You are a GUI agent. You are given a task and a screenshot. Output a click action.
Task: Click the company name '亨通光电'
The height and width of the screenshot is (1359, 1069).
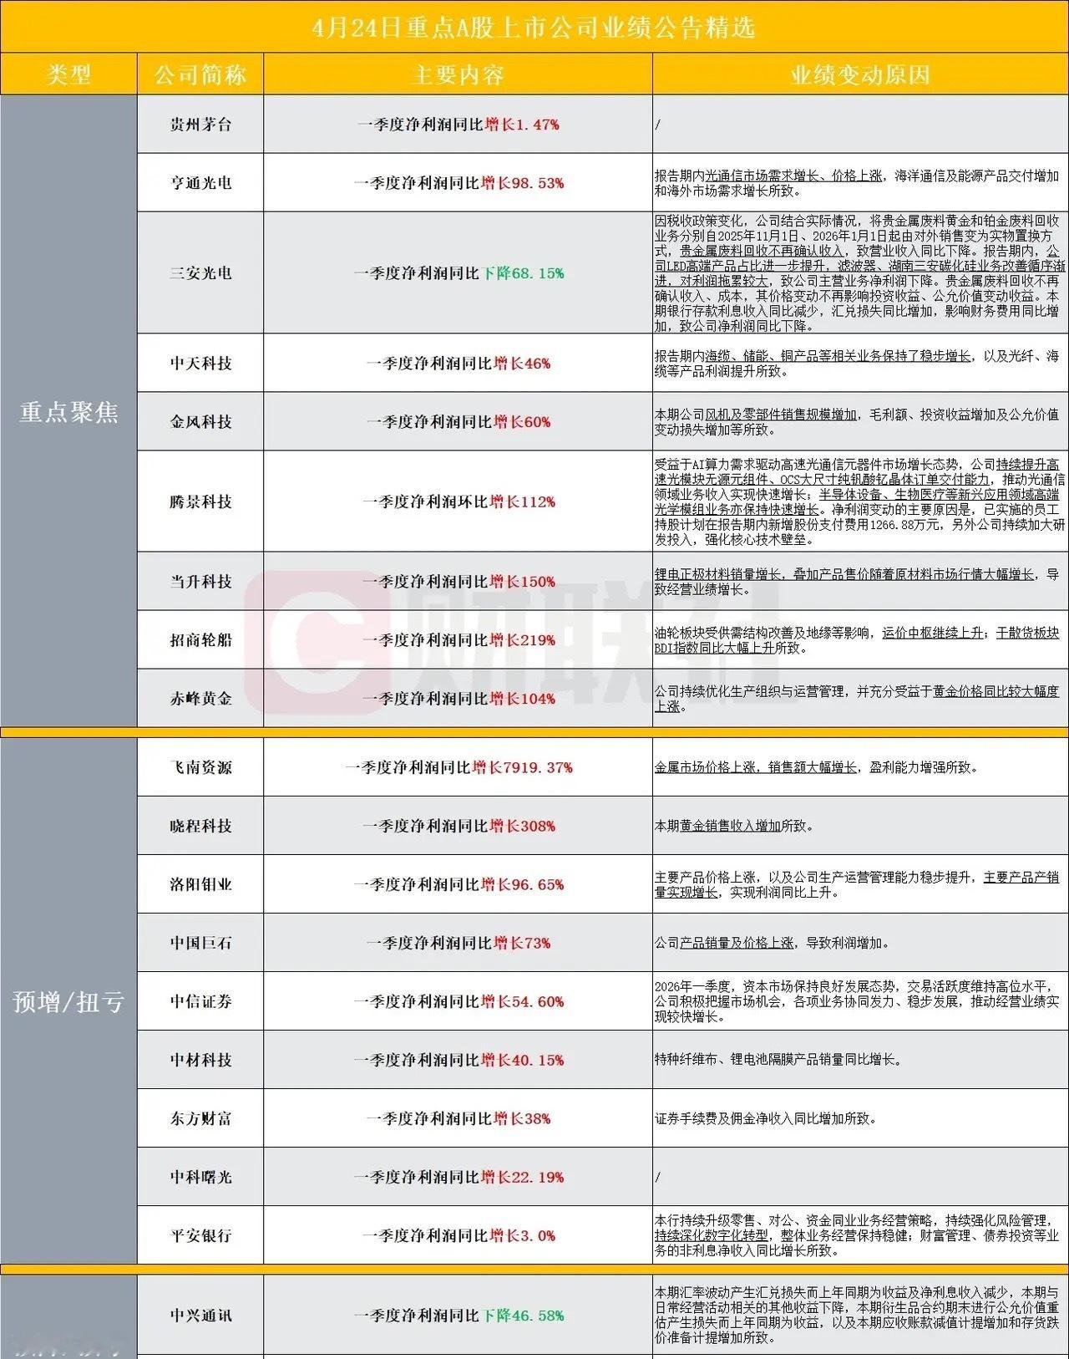(200, 183)
